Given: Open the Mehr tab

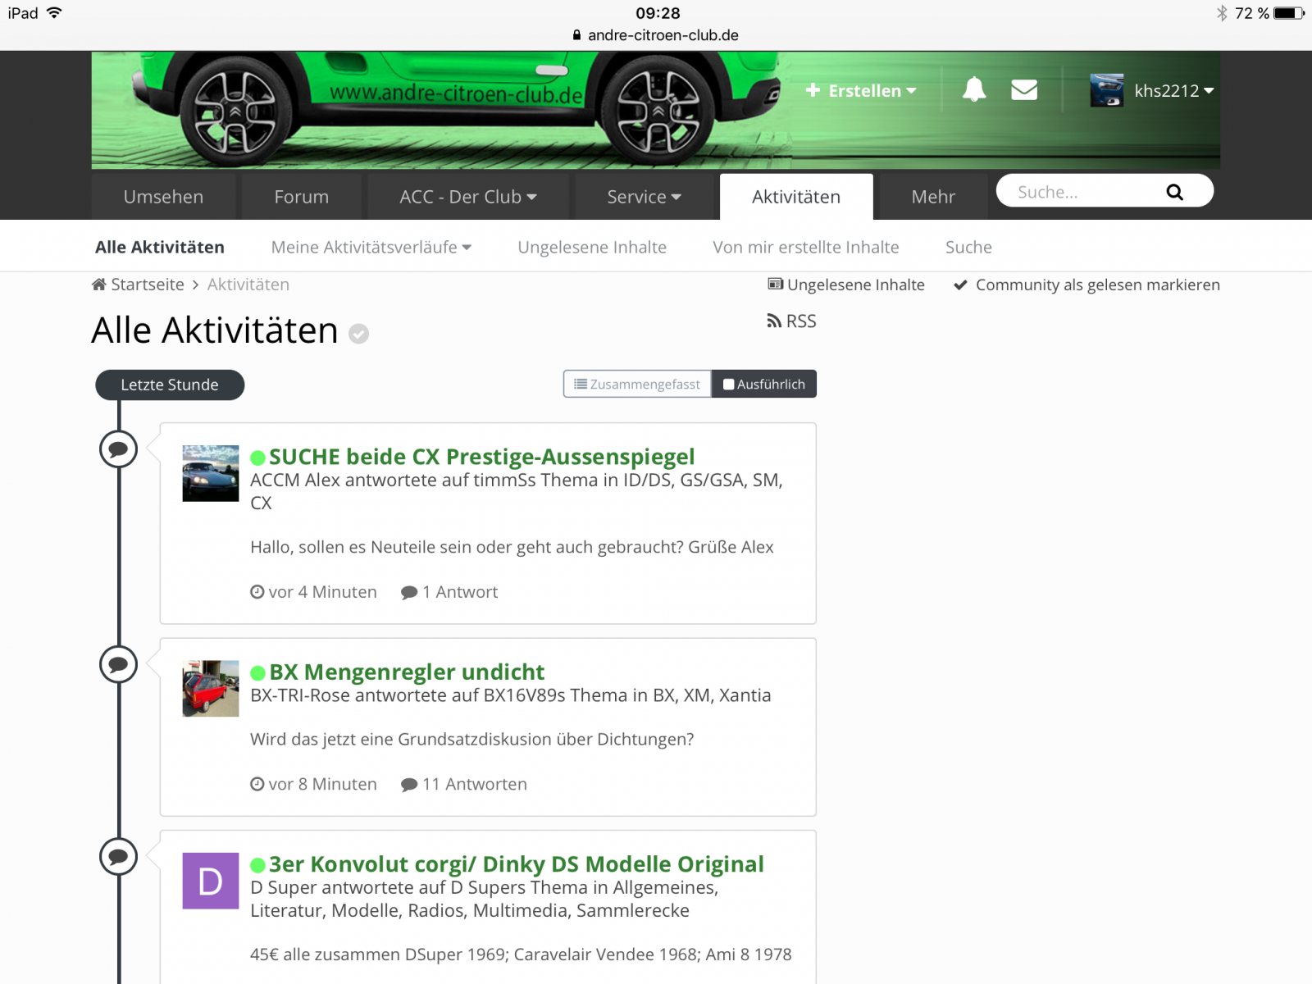Looking at the screenshot, I should pyautogui.click(x=933, y=197).
